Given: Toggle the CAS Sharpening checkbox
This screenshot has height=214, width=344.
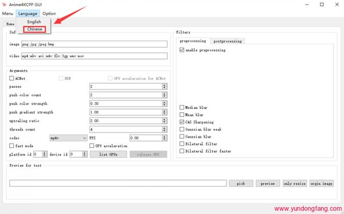Looking at the screenshot, I should point(182,122).
